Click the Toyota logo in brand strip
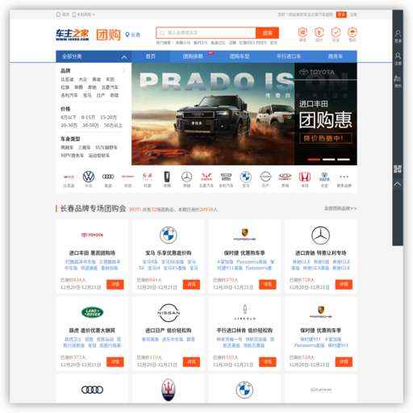 127,177
